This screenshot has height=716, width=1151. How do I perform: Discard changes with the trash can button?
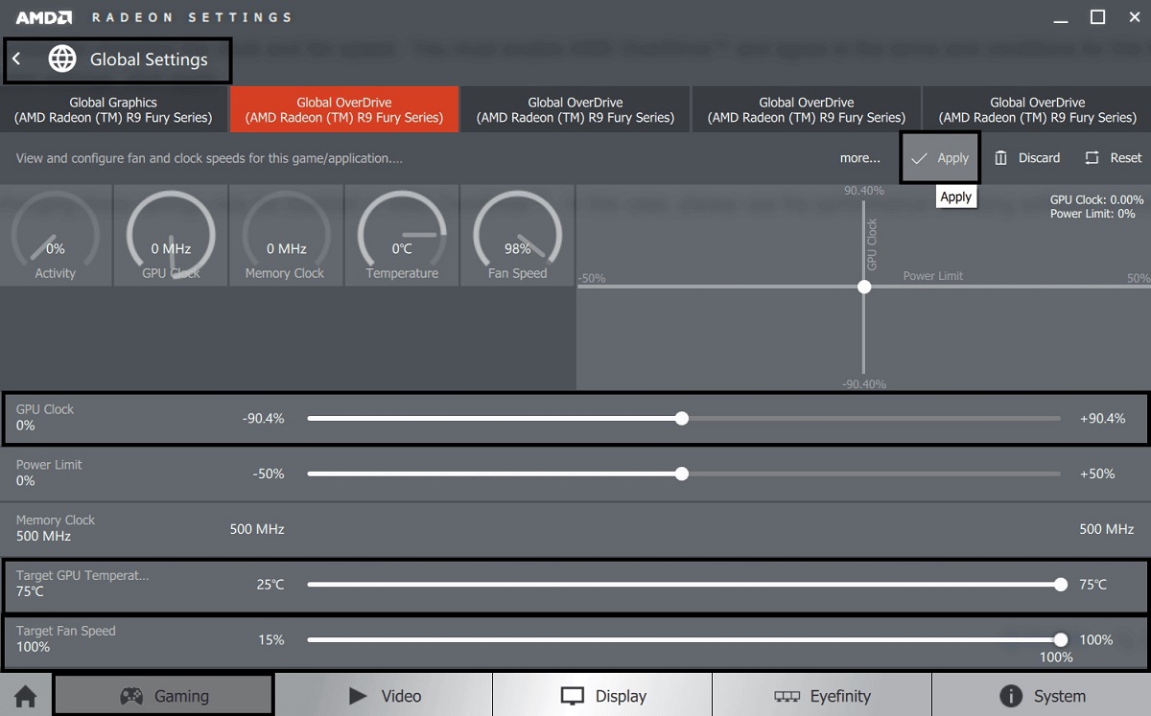point(1027,158)
